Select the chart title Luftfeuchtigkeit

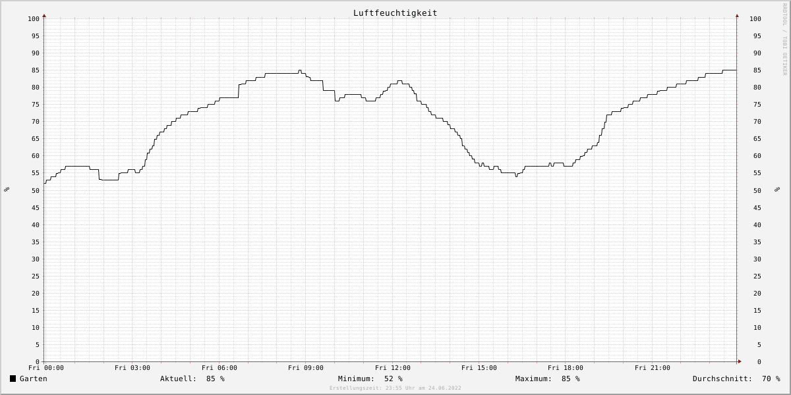[395, 13]
